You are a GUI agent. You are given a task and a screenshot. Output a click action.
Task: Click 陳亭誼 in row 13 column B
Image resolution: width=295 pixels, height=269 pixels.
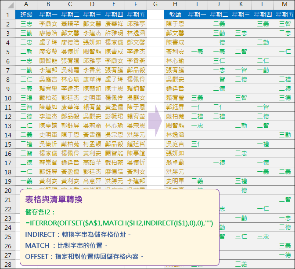[x=48, y=125]
